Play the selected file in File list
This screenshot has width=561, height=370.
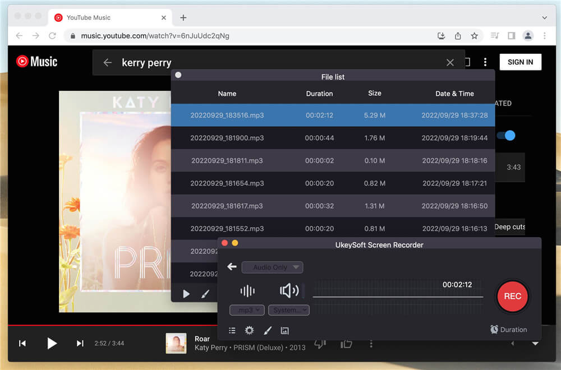[x=186, y=294]
